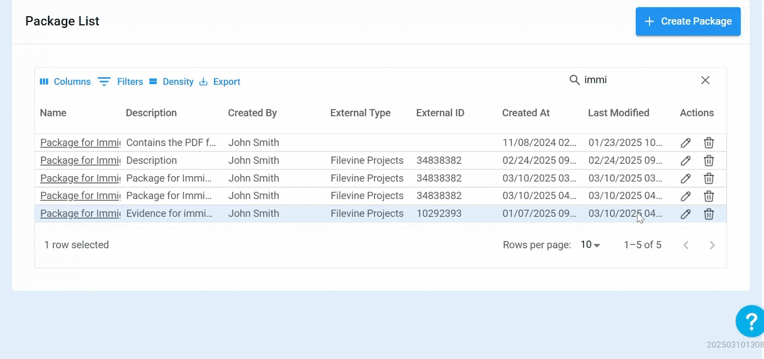The image size is (764, 359).
Task: Open package link in 'Contains the PDF' row
Action: tap(80, 143)
